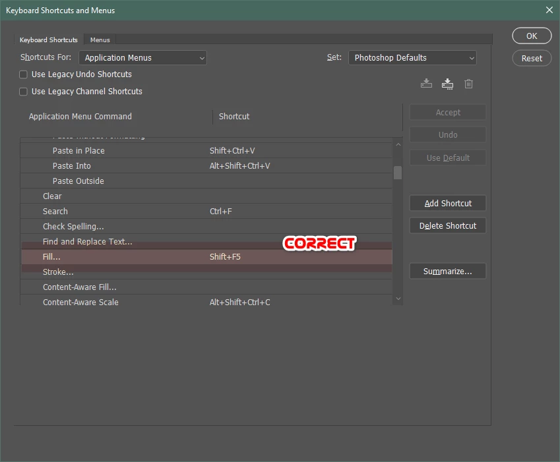
Task: Open the Set dropdown showing Photoshop Defaults
Action: (x=412, y=58)
